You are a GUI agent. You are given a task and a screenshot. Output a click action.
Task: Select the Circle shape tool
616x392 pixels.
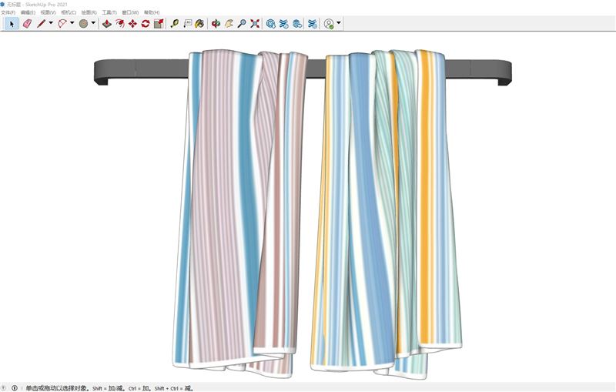(83, 24)
